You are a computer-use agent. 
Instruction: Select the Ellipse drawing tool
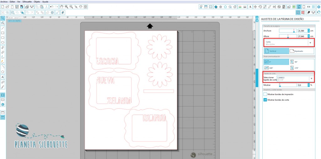[x=3, y=42]
